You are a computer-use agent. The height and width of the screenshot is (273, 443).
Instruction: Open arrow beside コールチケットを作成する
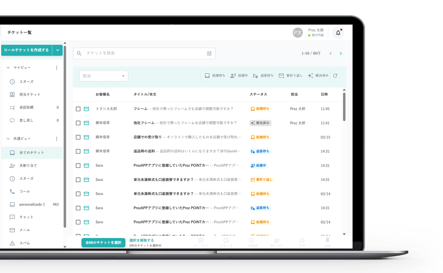58,50
